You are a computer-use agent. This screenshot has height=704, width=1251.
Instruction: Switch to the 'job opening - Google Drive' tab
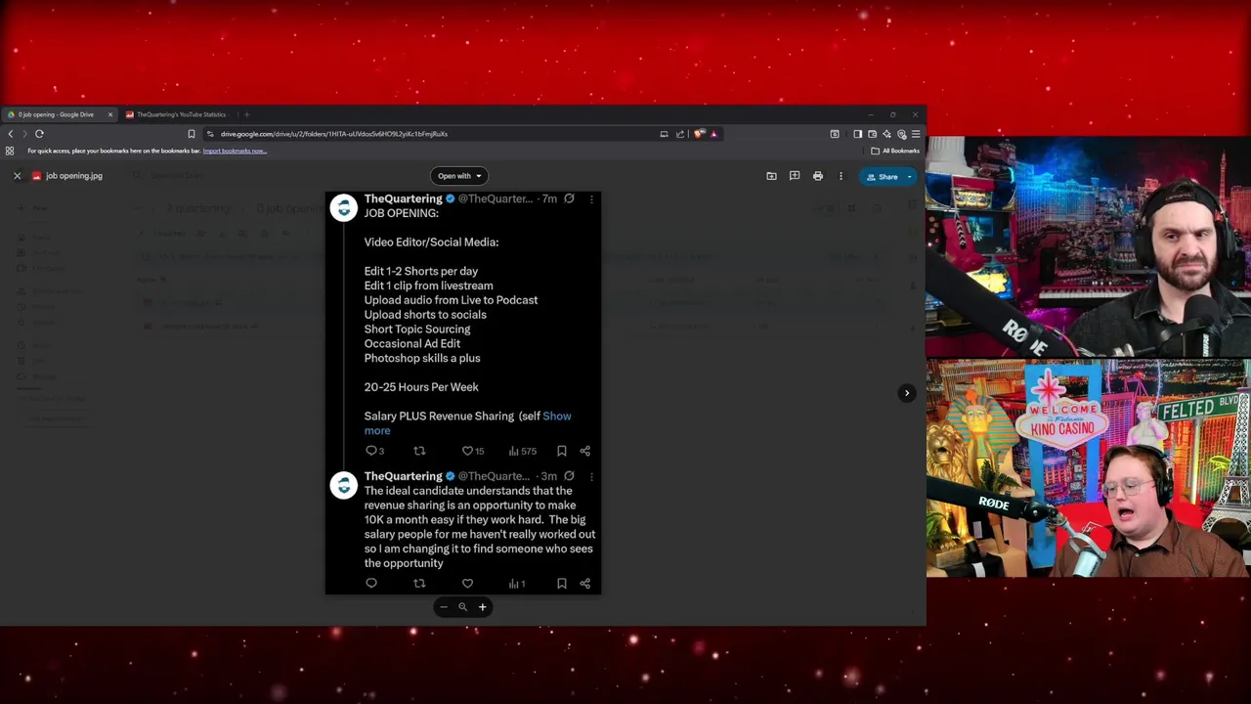pyautogui.click(x=57, y=114)
